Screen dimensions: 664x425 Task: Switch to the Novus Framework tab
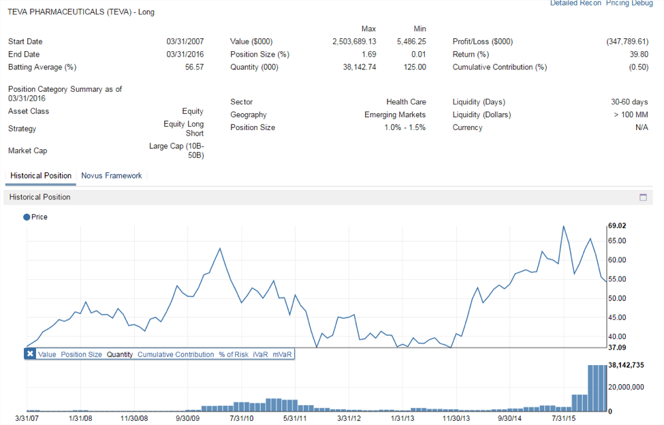point(112,176)
